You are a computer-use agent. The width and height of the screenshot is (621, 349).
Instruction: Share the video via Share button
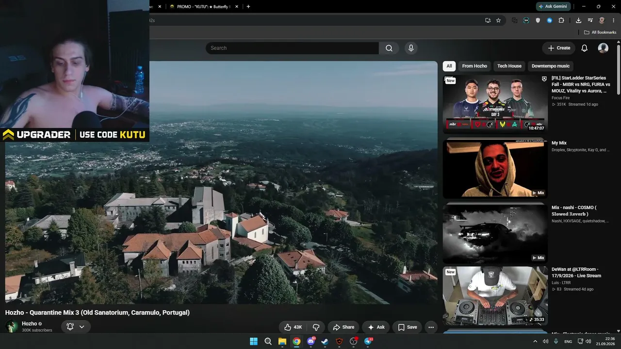click(343, 327)
